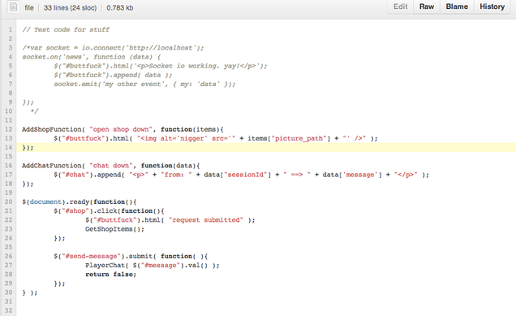The height and width of the screenshot is (316, 516).
Task: Click the PlayerChat code line
Action: point(153,266)
